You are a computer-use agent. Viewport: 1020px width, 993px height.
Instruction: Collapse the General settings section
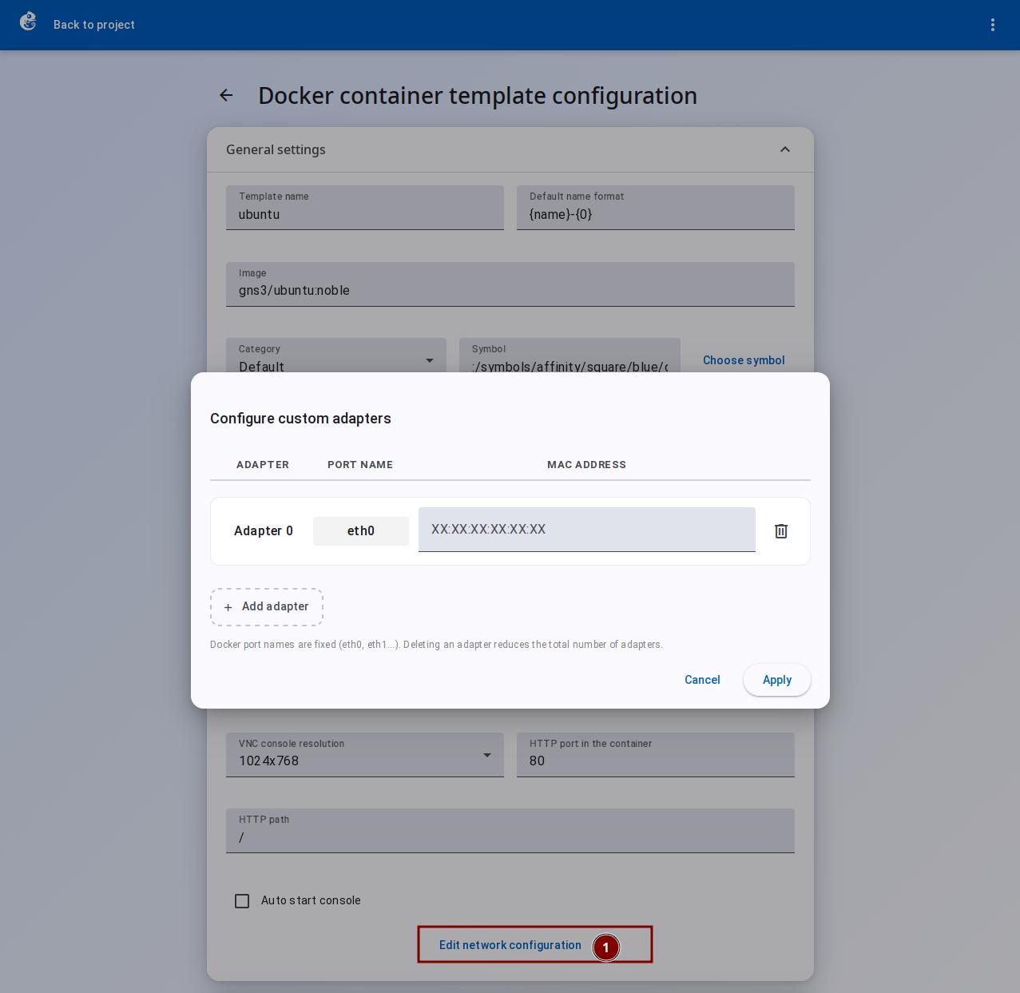click(x=785, y=149)
